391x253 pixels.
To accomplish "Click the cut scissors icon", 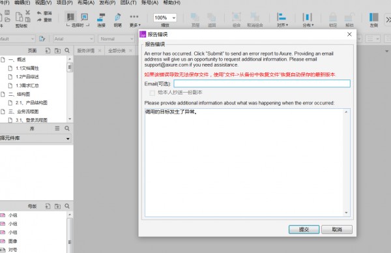I will click(27, 12).
